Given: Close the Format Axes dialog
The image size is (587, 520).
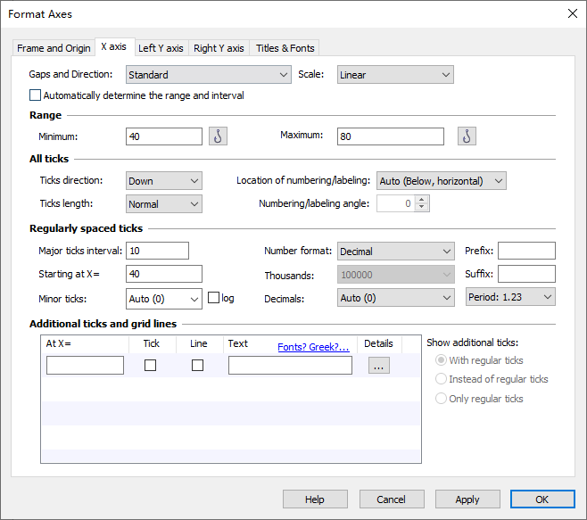Looking at the screenshot, I should pos(572,13).
